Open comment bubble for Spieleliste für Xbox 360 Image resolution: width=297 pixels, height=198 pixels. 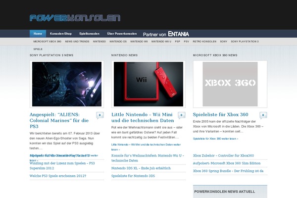[263, 115]
